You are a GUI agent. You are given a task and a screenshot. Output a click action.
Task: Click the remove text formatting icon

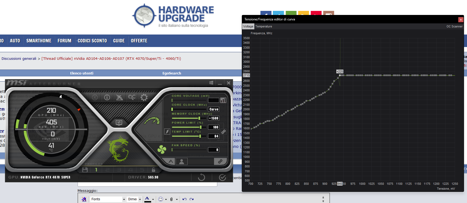point(84,199)
